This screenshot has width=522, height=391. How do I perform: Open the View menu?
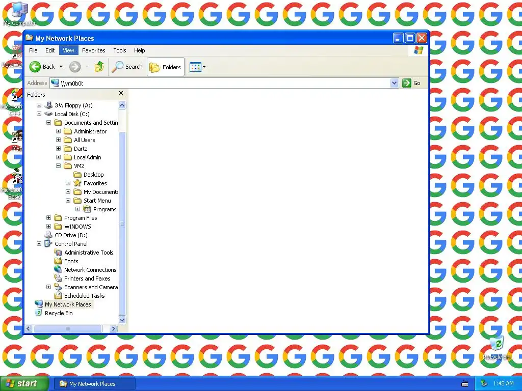point(69,50)
